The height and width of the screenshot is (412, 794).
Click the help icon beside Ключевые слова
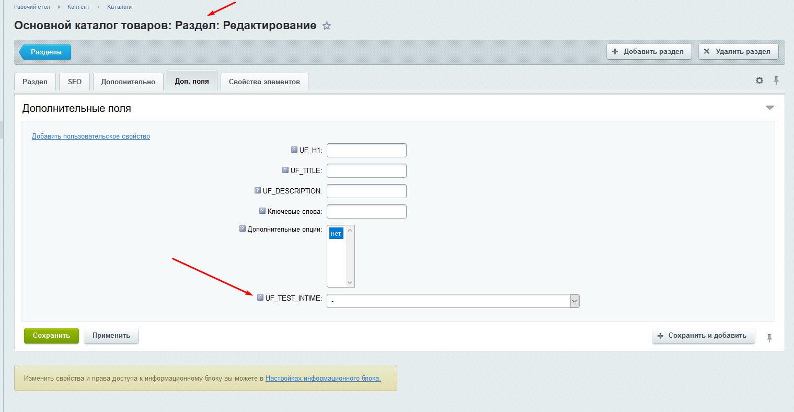(x=262, y=211)
